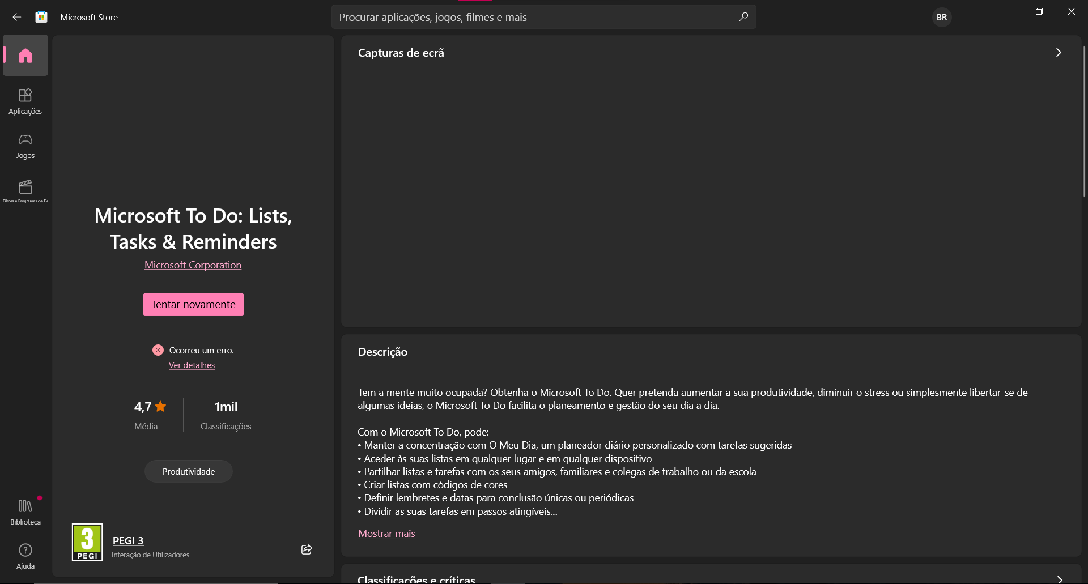Viewport: 1088px width, 584px height.
Task: Expand Classificações e críticas chevron
Action: click(x=1059, y=579)
